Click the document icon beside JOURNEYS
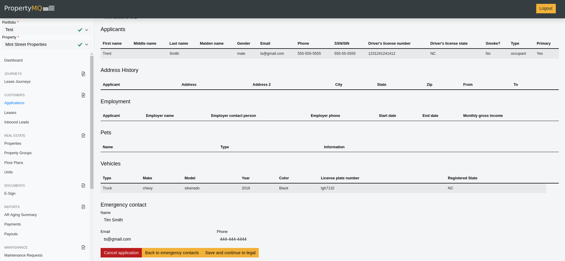The width and height of the screenshot is (565, 261). click(83, 74)
